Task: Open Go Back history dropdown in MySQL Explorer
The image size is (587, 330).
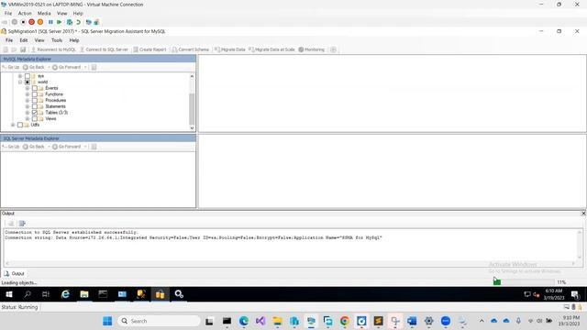Action: (x=49, y=67)
